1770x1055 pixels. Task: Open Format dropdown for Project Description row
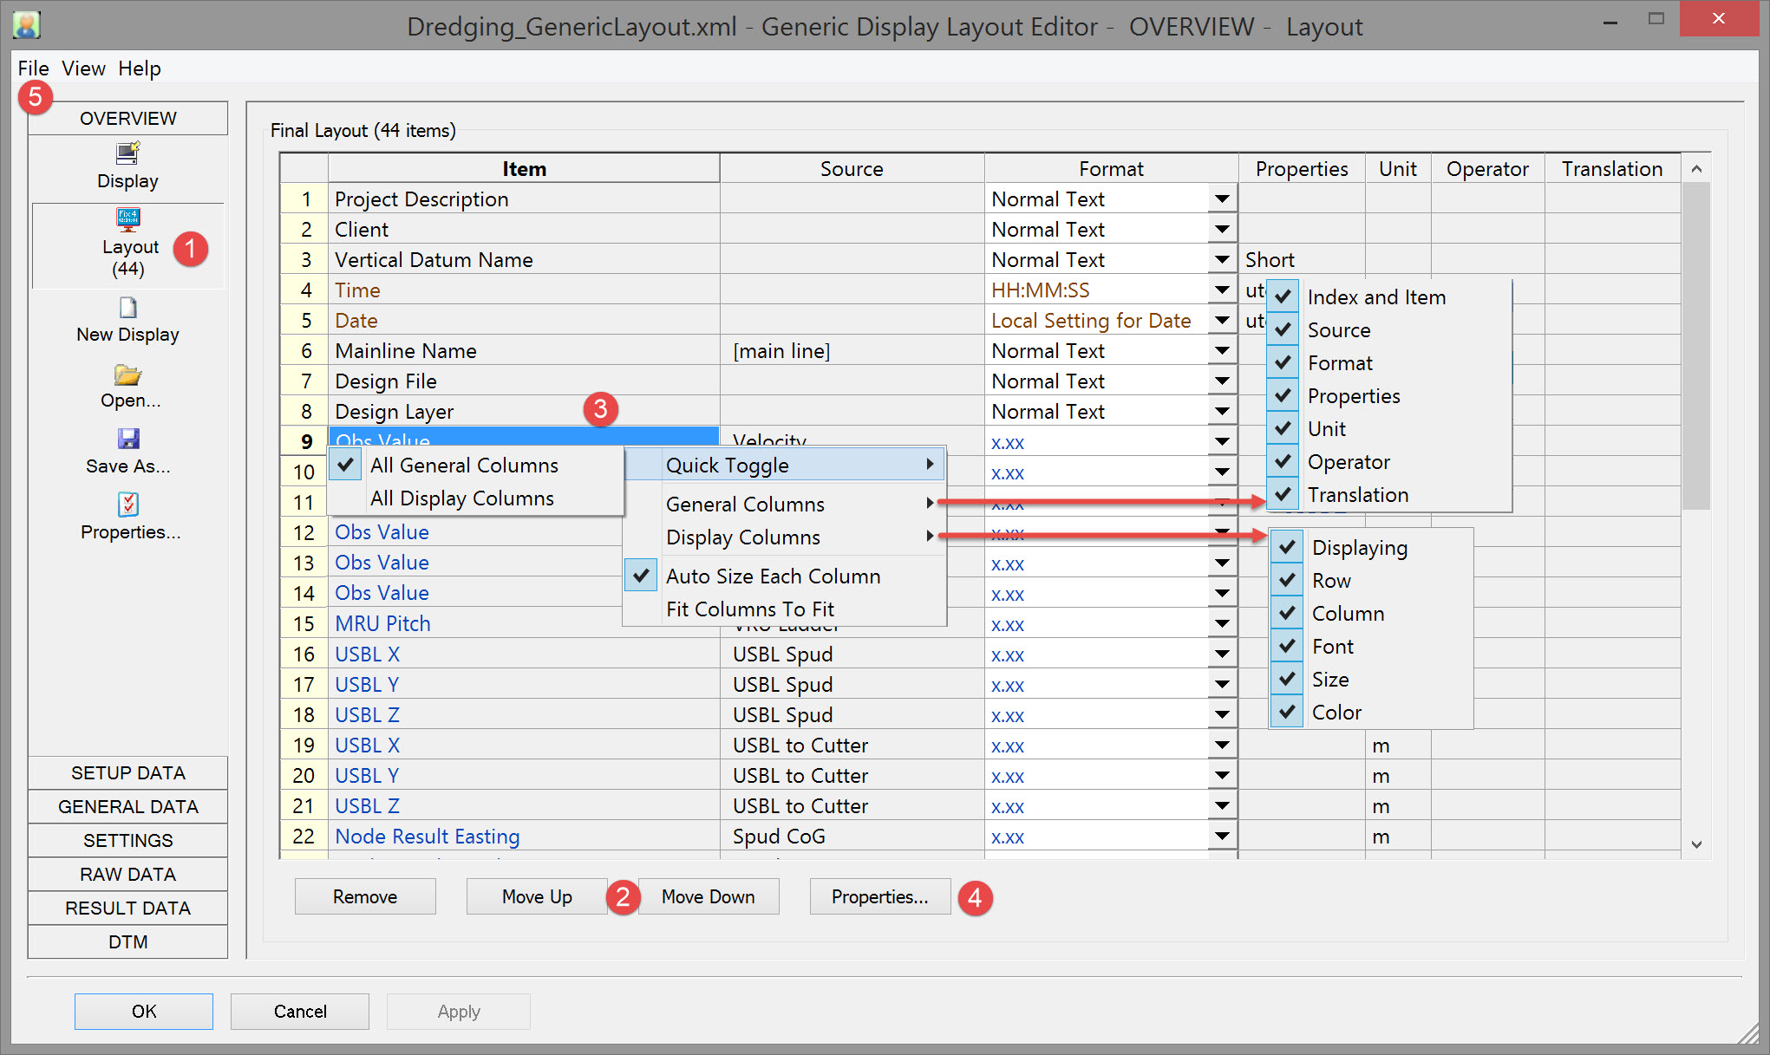click(1222, 199)
